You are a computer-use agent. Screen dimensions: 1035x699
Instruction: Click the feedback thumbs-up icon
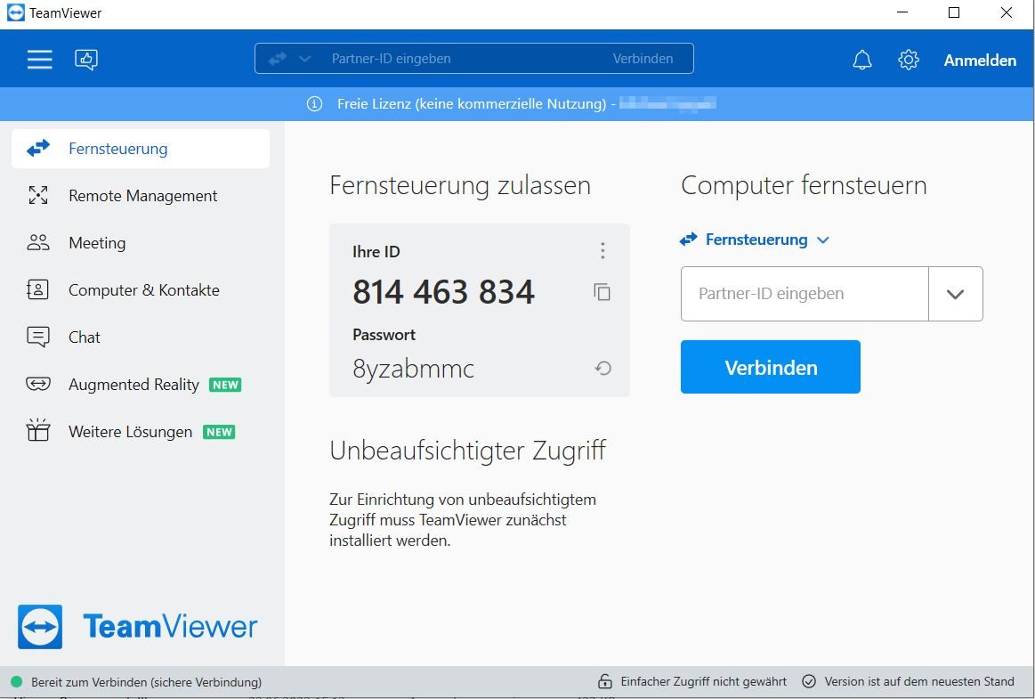(86, 60)
